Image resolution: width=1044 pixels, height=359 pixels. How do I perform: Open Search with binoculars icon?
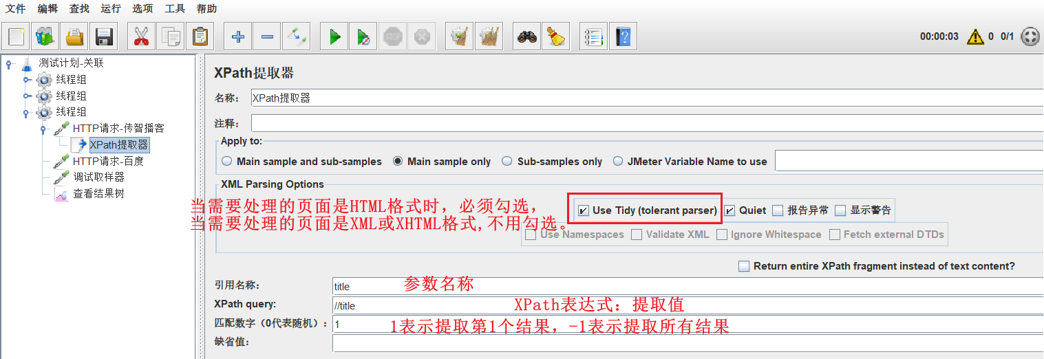527,36
